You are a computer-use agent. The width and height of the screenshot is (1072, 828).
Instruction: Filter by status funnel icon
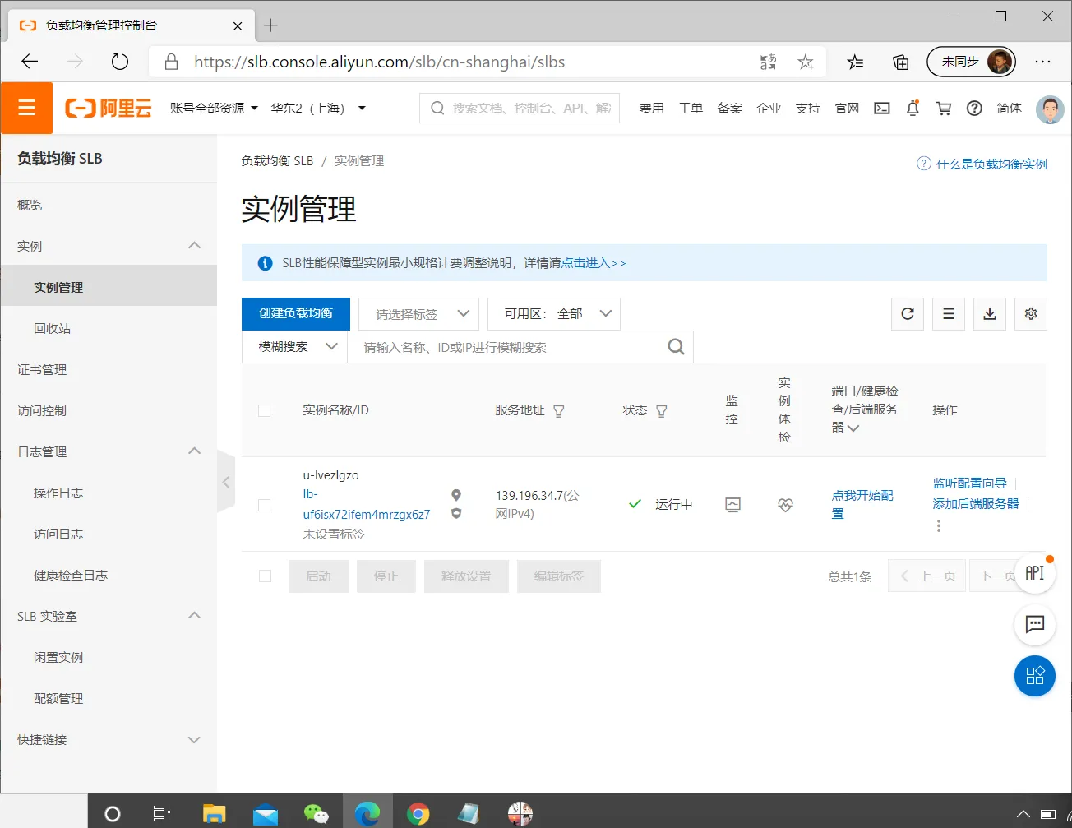(x=661, y=410)
